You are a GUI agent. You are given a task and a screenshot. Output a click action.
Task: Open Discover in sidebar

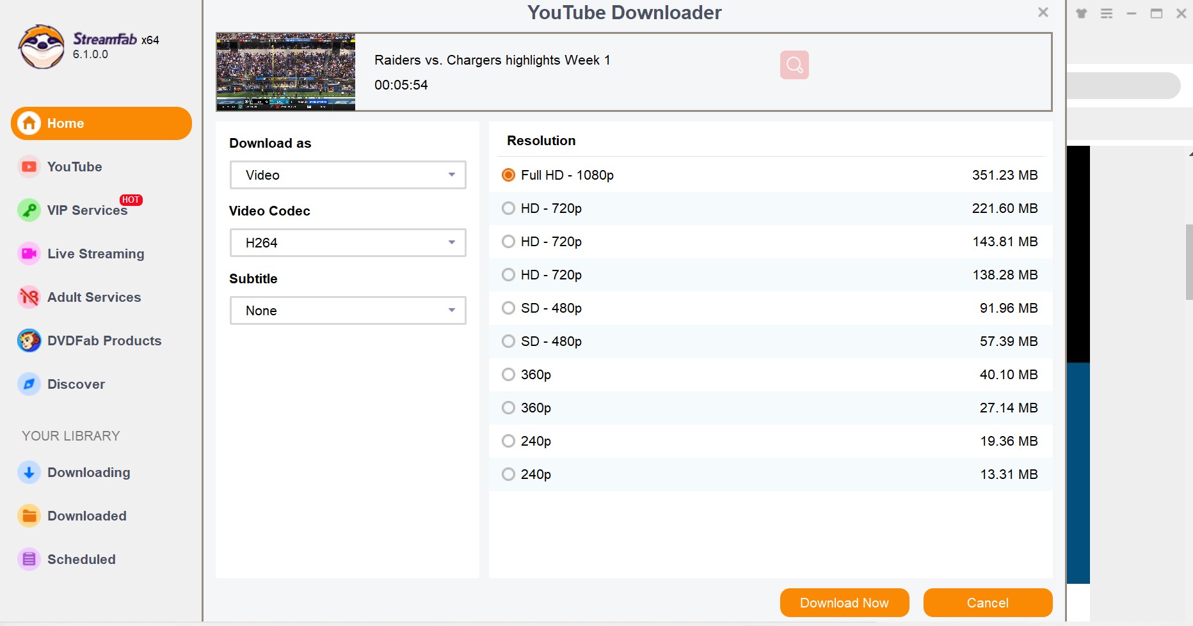coord(76,384)
